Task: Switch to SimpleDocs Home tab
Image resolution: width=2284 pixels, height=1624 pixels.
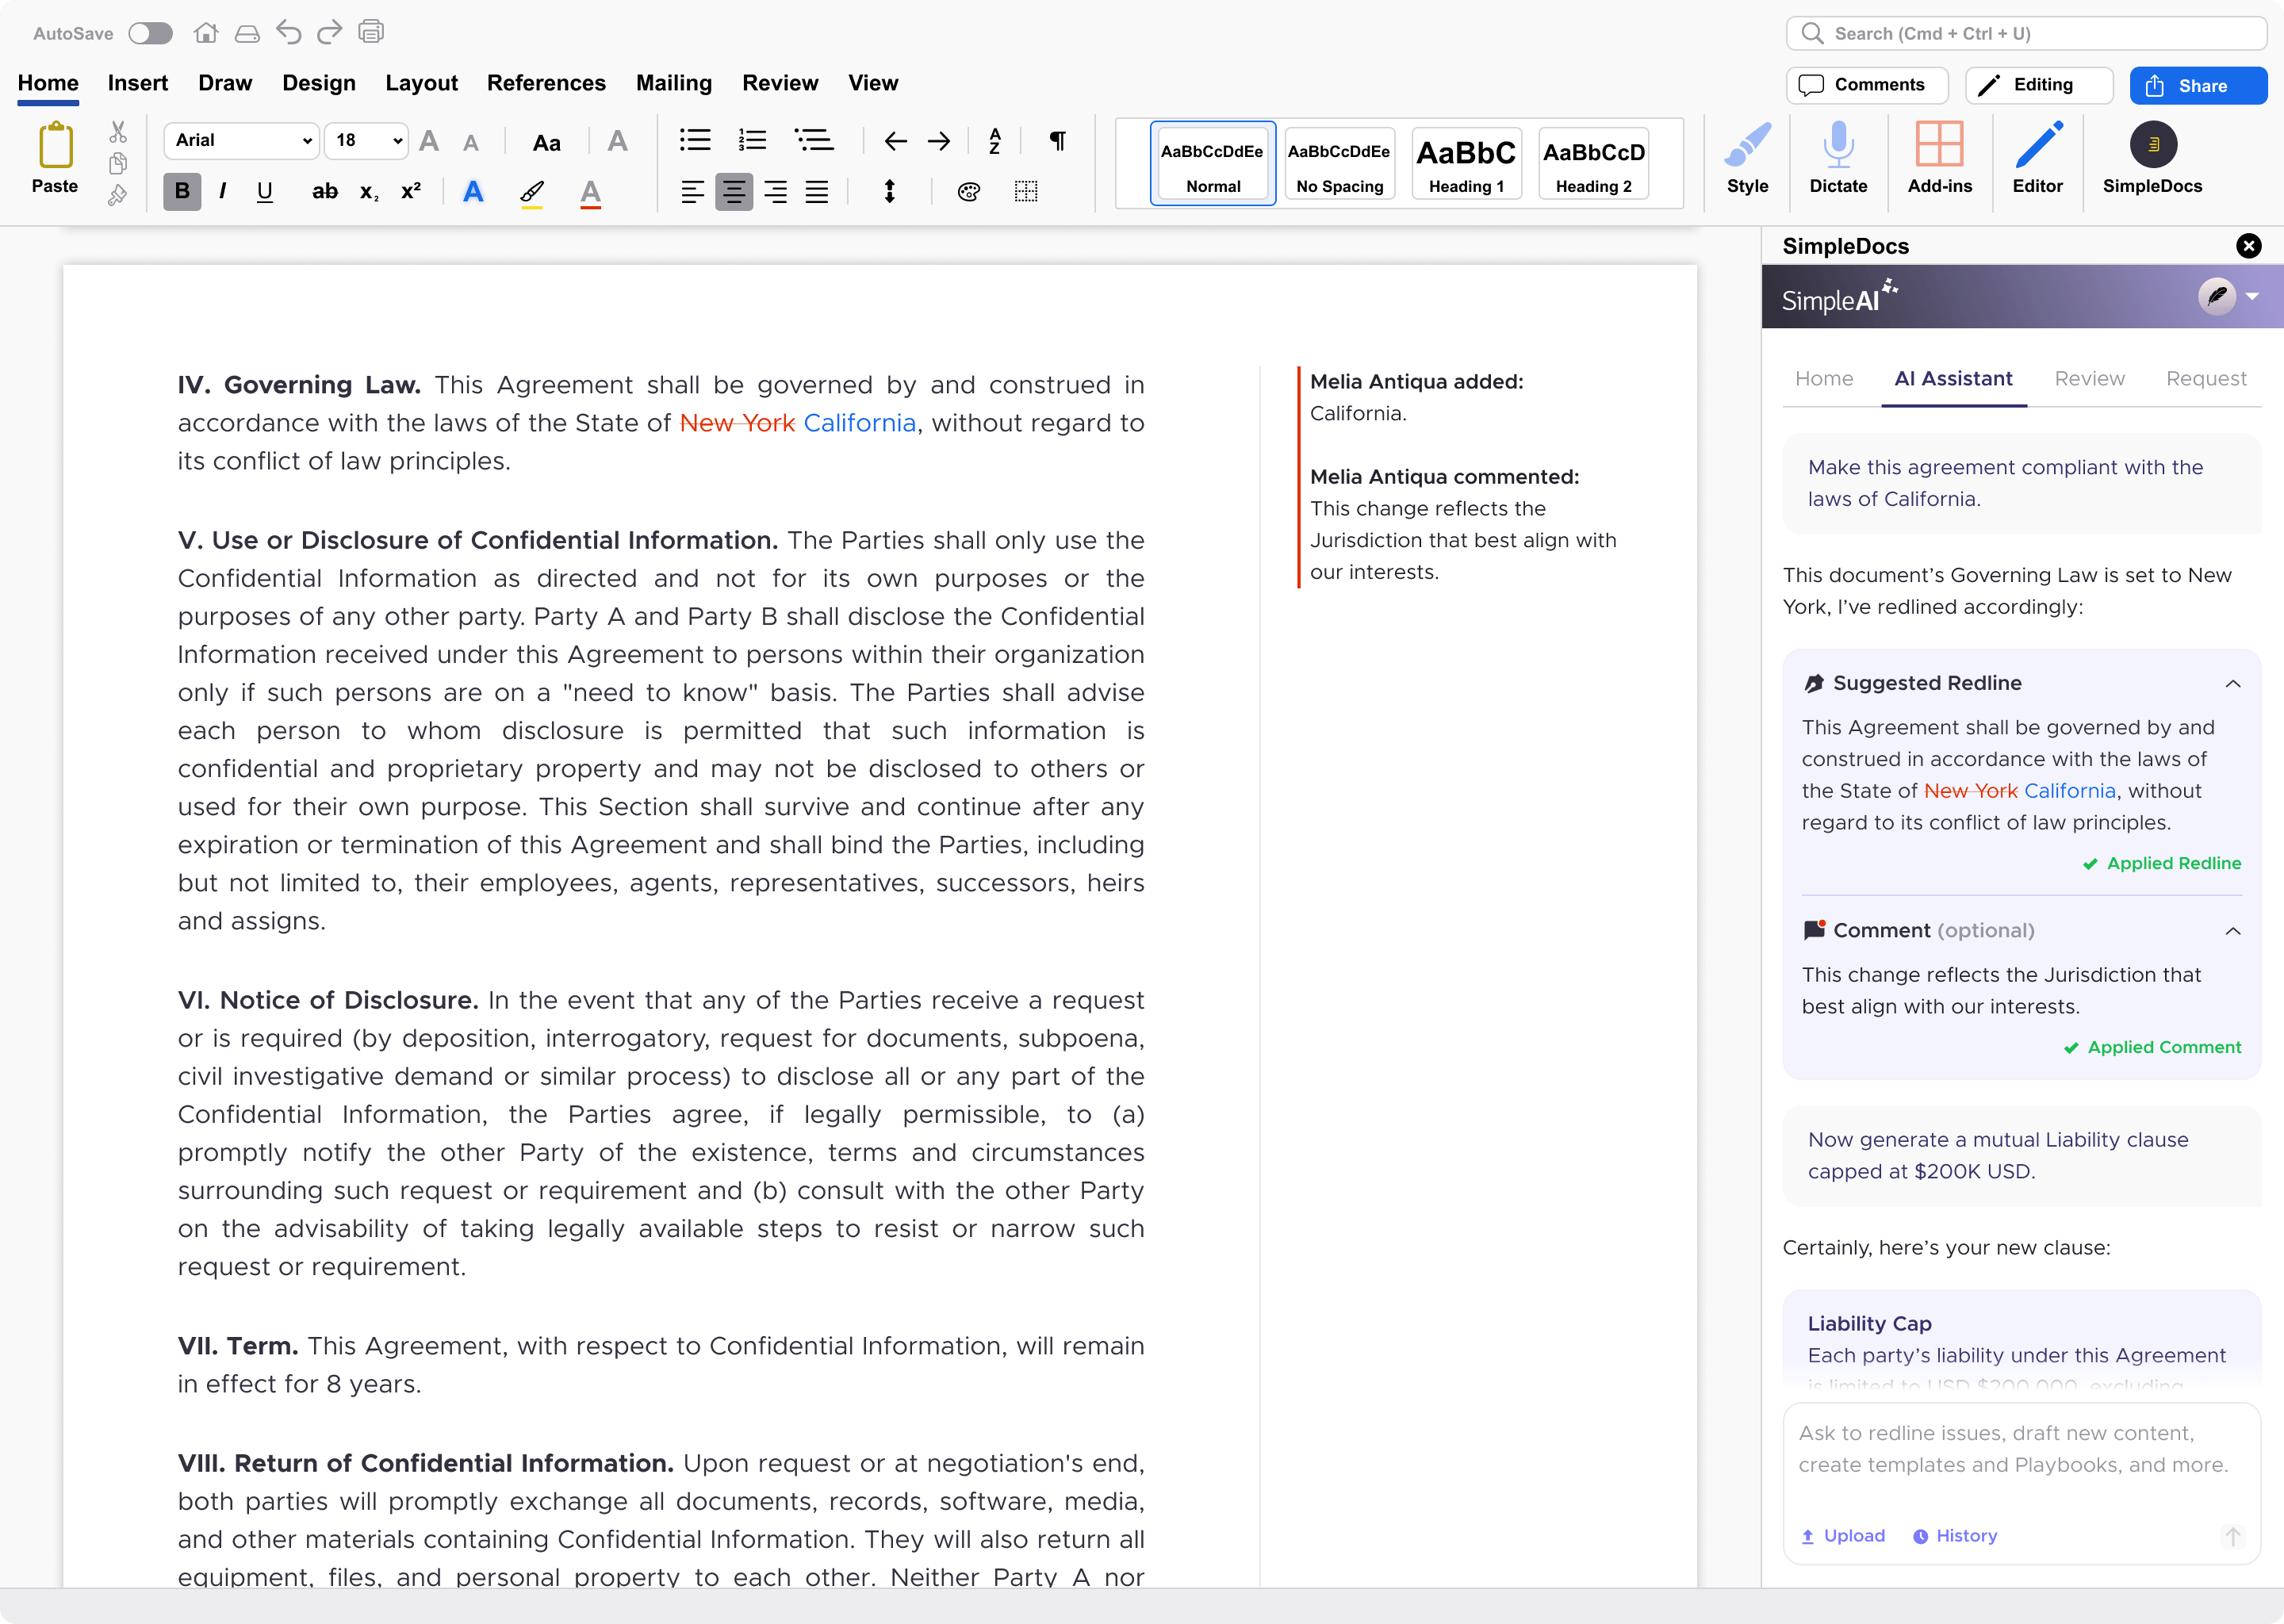Action: (1823, 379)
